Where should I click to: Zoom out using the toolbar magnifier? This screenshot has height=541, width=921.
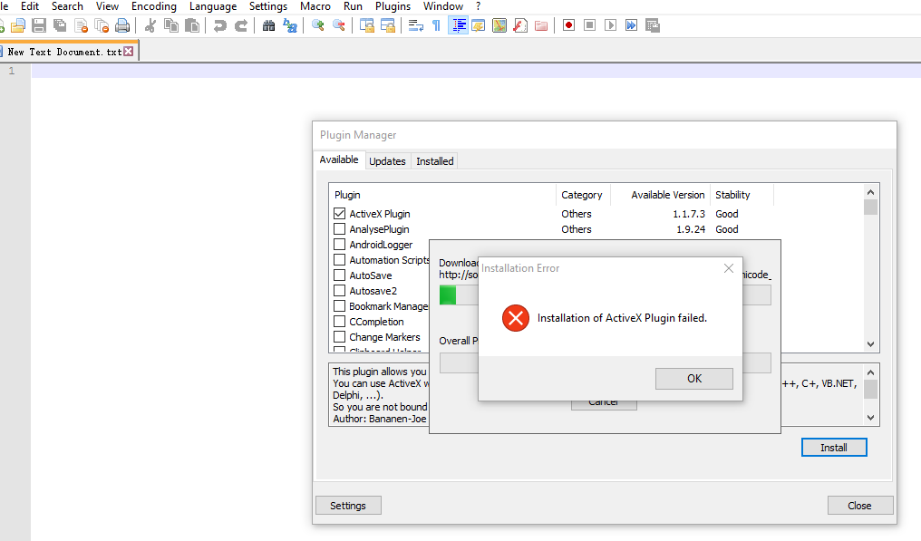[x=339, y=26]
